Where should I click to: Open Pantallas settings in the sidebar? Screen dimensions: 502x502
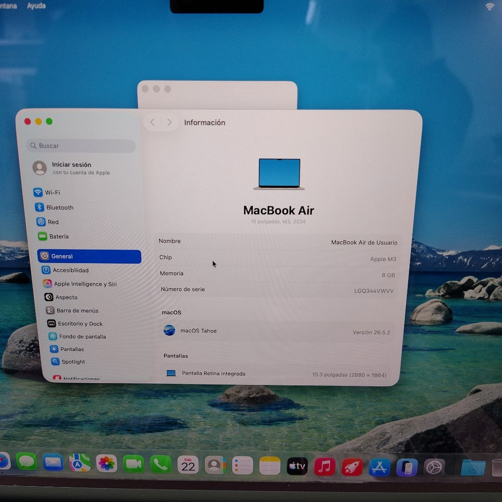pos(67,349)
